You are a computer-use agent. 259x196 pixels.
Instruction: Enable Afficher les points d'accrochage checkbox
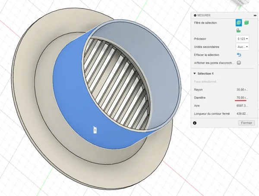[239, 63]
